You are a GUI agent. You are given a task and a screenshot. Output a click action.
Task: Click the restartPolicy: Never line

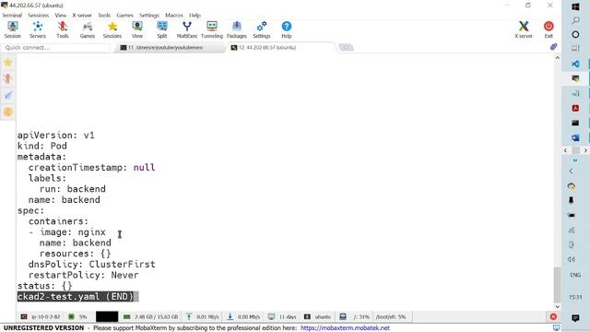click(x=83, y=275)
